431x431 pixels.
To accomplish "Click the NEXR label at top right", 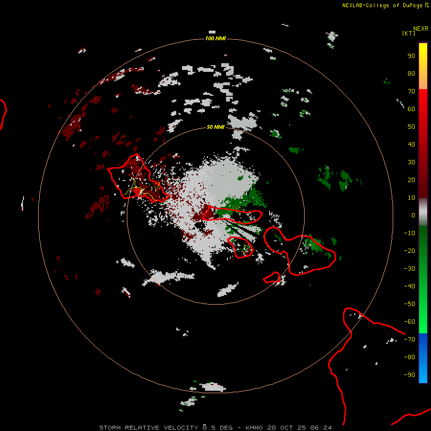I will [x=421, y=29].
